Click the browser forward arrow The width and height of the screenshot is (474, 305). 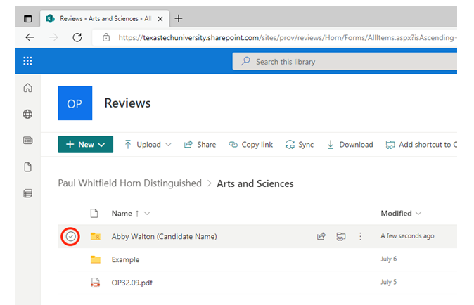[54, 37]
